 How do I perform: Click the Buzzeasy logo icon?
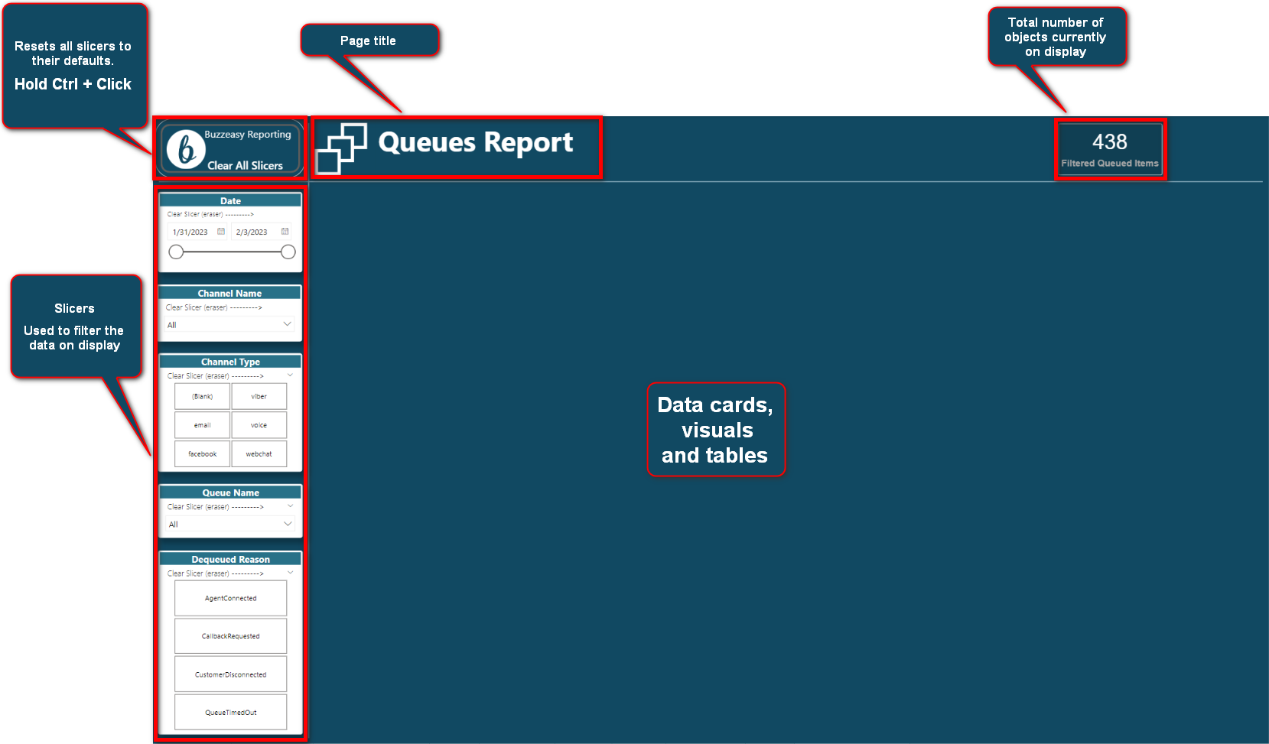coord(185,149)
